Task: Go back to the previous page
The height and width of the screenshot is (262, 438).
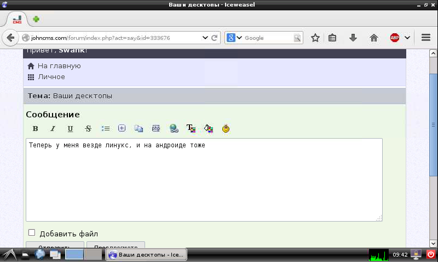Action: (10, 38)
